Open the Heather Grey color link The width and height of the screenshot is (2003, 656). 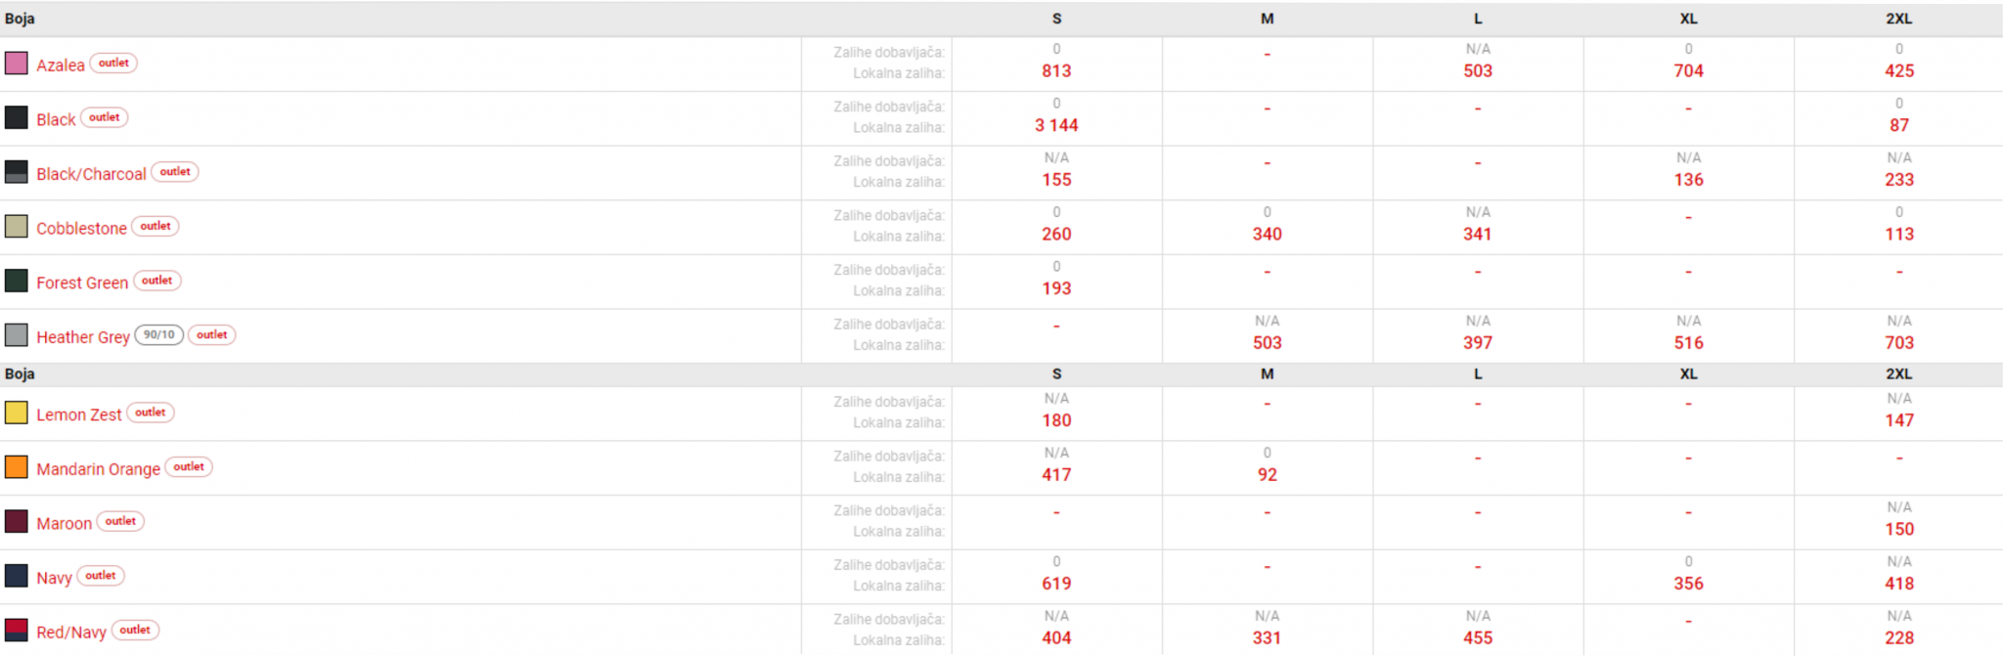(x=83, y=337)
